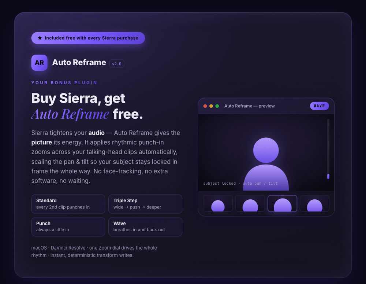Viewport: 366px width, 284px height.
Task: Select the fourth thumbnail in the preview strip
Action: coord(314,204)
